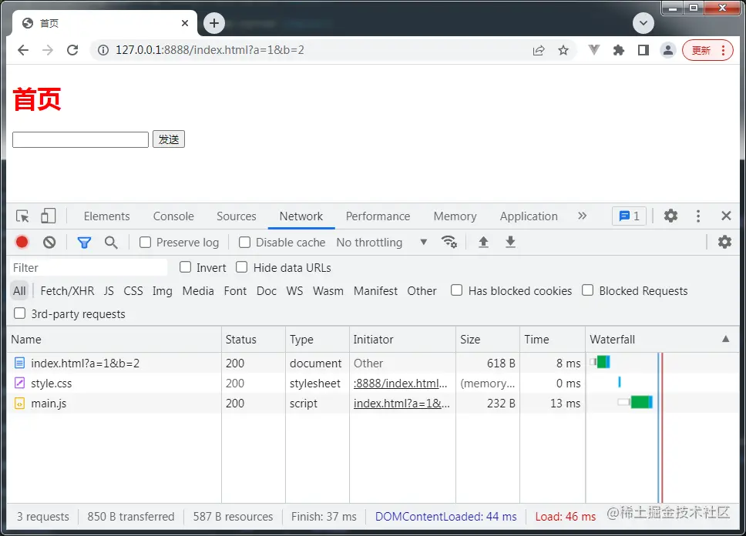Open network conditions wifi icon
746x536 pixels.
[x=449, y=242]
